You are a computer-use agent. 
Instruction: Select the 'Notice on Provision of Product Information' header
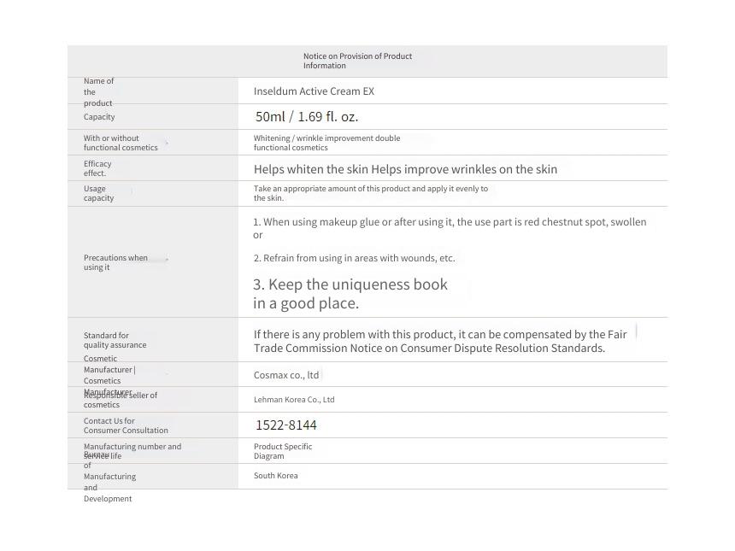[x=357, y=61]
